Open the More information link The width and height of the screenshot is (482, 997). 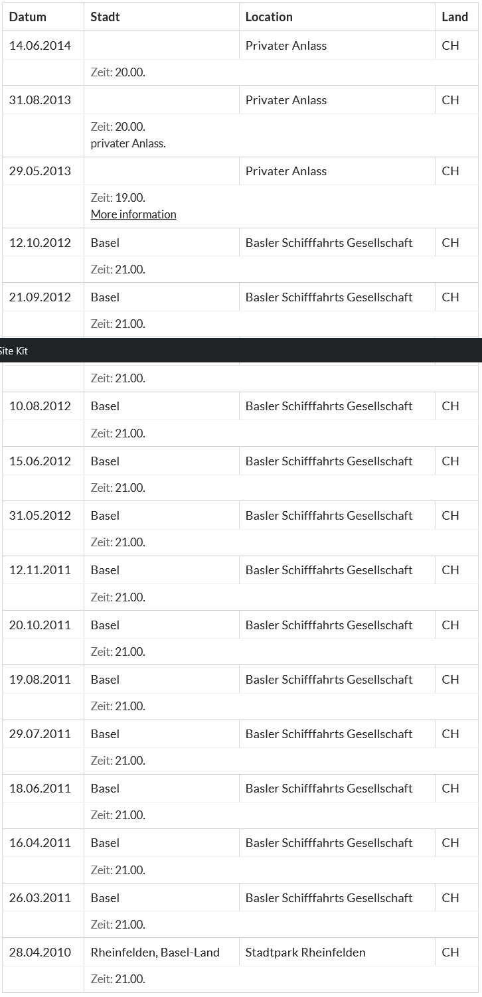[x=133, y=214]
